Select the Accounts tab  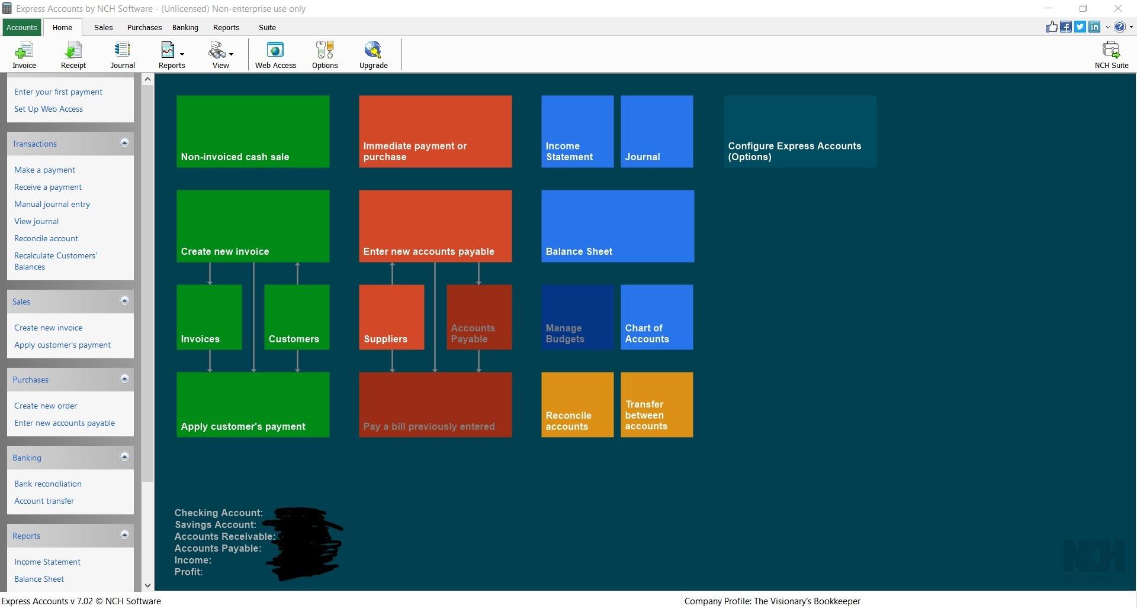pyautogui.click(x=21, y=27)
